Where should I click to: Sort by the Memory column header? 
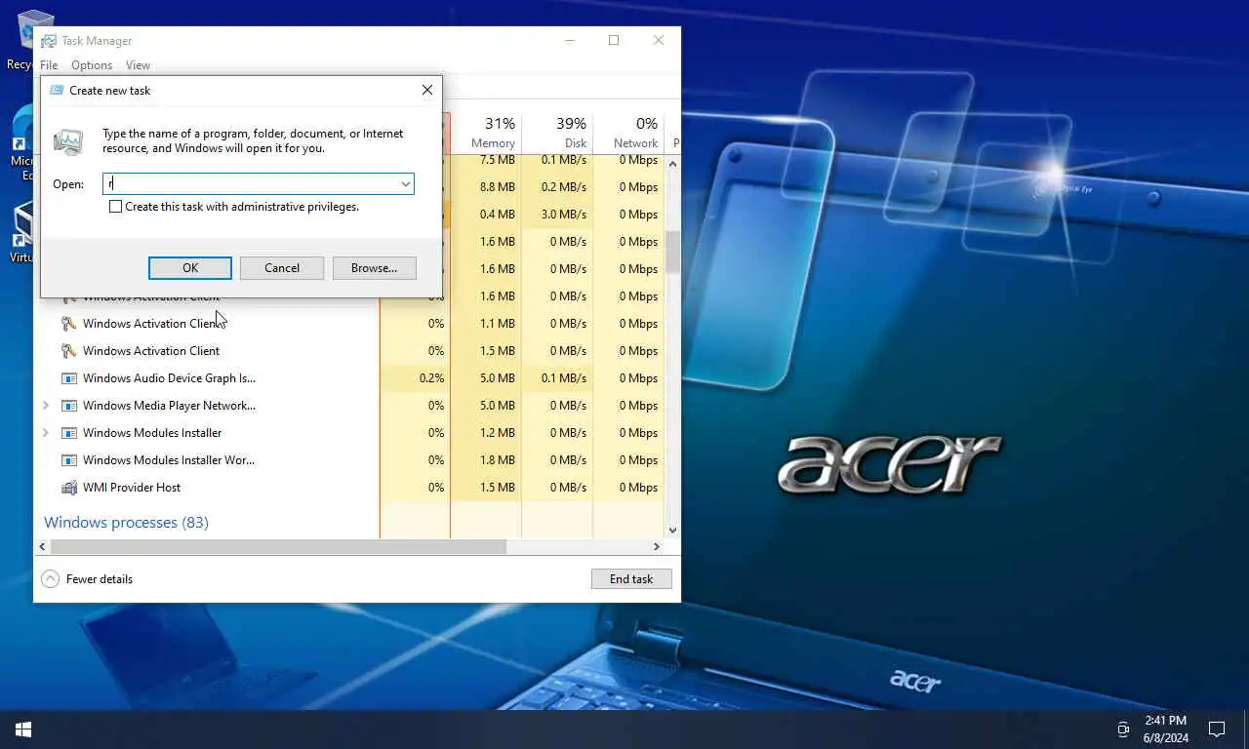486,134
